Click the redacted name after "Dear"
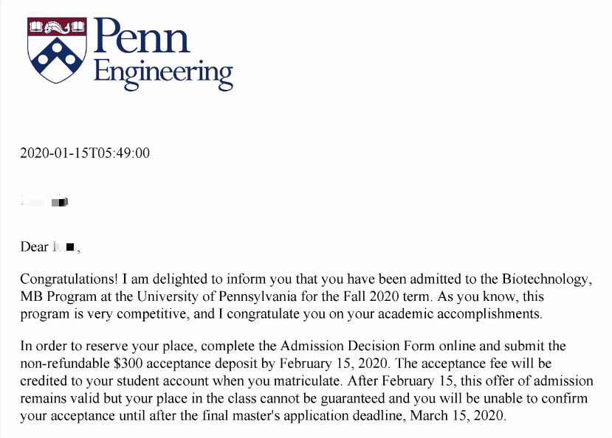This screenshot has width=612, height=438. pyautogui.click(x=65, y=247)
